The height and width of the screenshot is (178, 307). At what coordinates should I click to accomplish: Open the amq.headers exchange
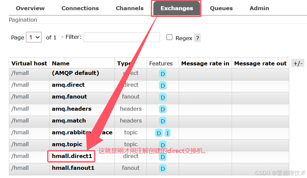point(72,109)
